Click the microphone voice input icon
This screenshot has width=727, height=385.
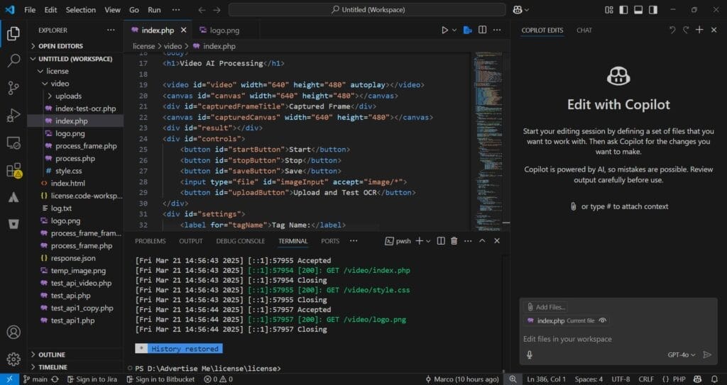coord(530,355)
